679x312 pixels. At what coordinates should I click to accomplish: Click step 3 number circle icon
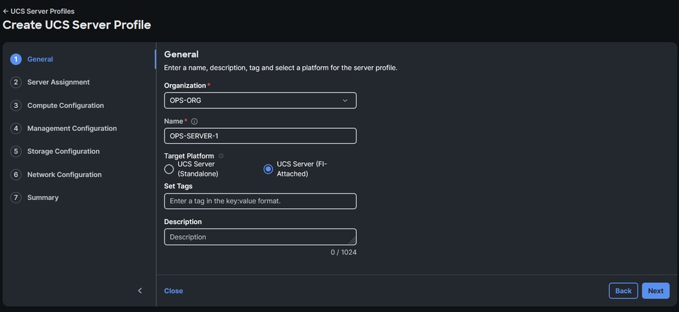[16, 105]
